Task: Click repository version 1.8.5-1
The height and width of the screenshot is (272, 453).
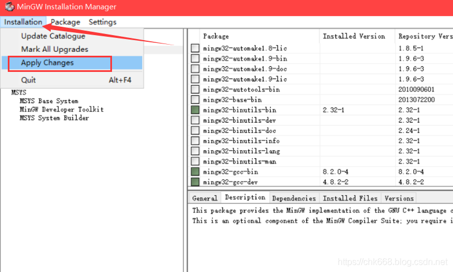Action: coord(411,48)
